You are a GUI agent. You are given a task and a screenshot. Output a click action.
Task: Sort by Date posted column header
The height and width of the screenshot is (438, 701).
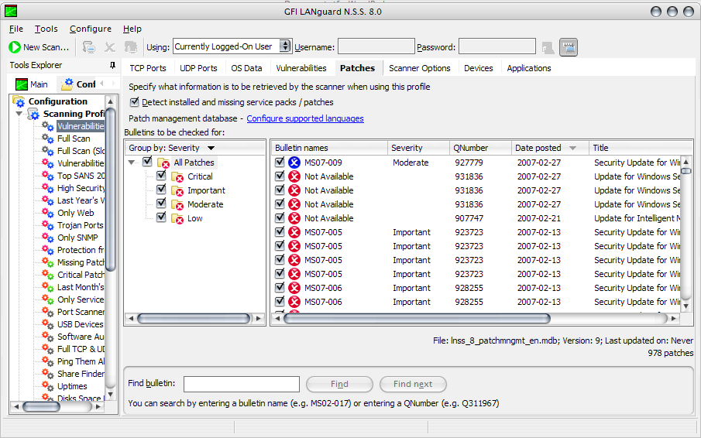click(550, 148)
